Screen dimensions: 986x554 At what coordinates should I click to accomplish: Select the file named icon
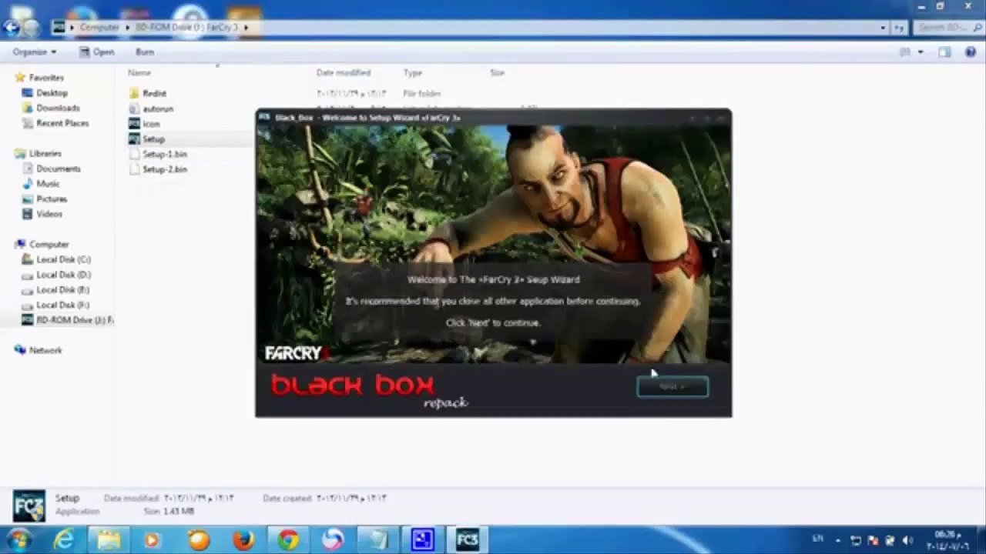[151, 124]
